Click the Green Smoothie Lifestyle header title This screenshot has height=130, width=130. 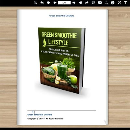pos(62,16)
